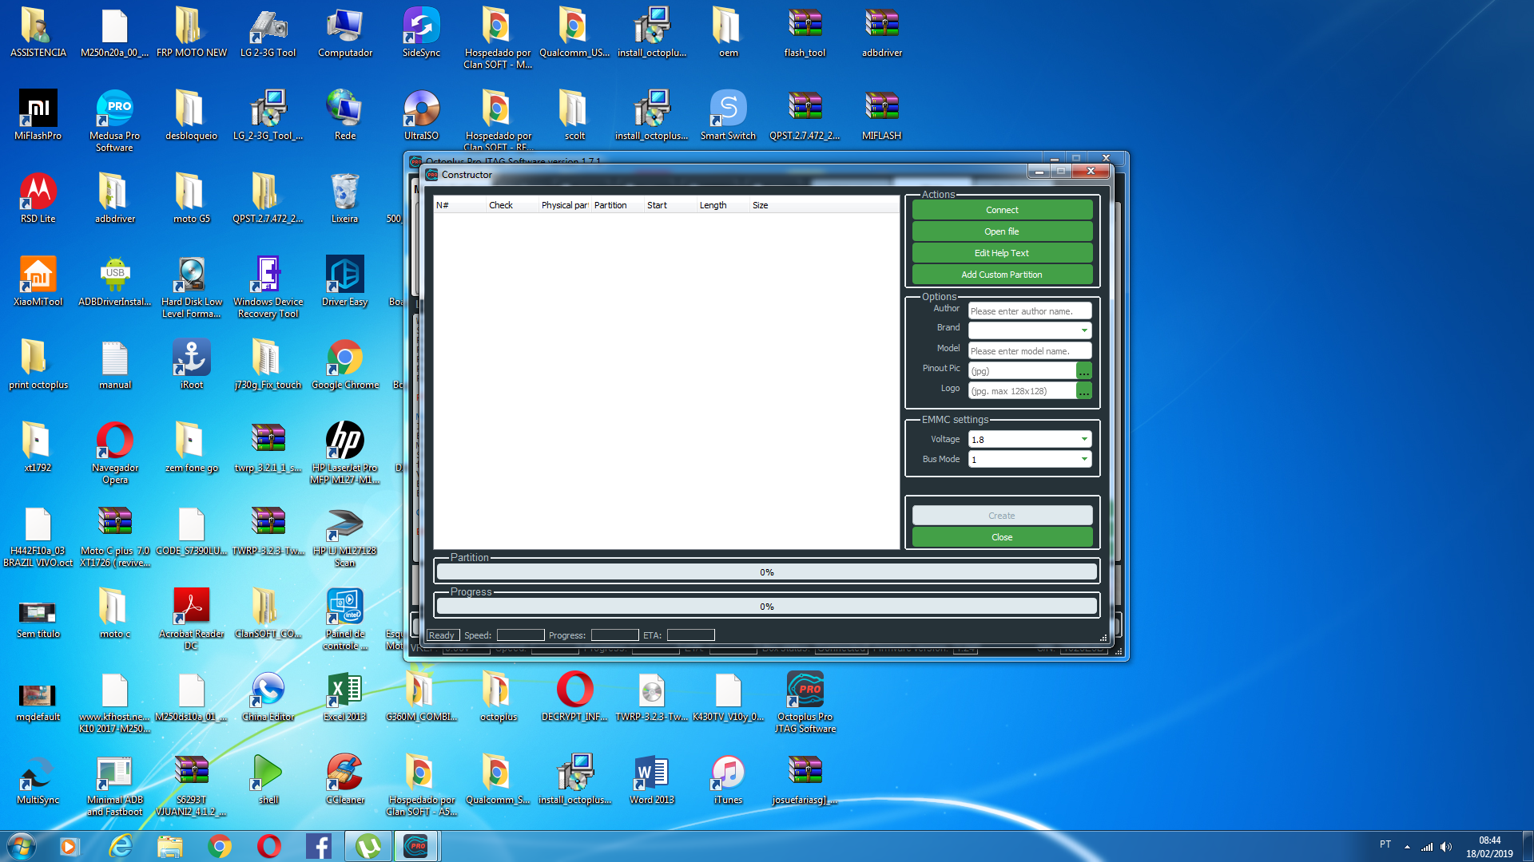Click the Close button in Constructor
Image resolution: width=1534 pixels, height=862 pixels.
tap(1002, 537)
